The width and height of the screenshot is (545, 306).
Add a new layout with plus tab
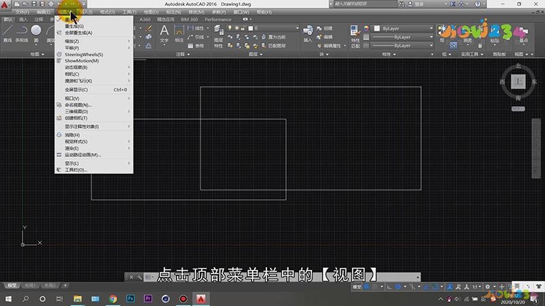click(65, 285)
